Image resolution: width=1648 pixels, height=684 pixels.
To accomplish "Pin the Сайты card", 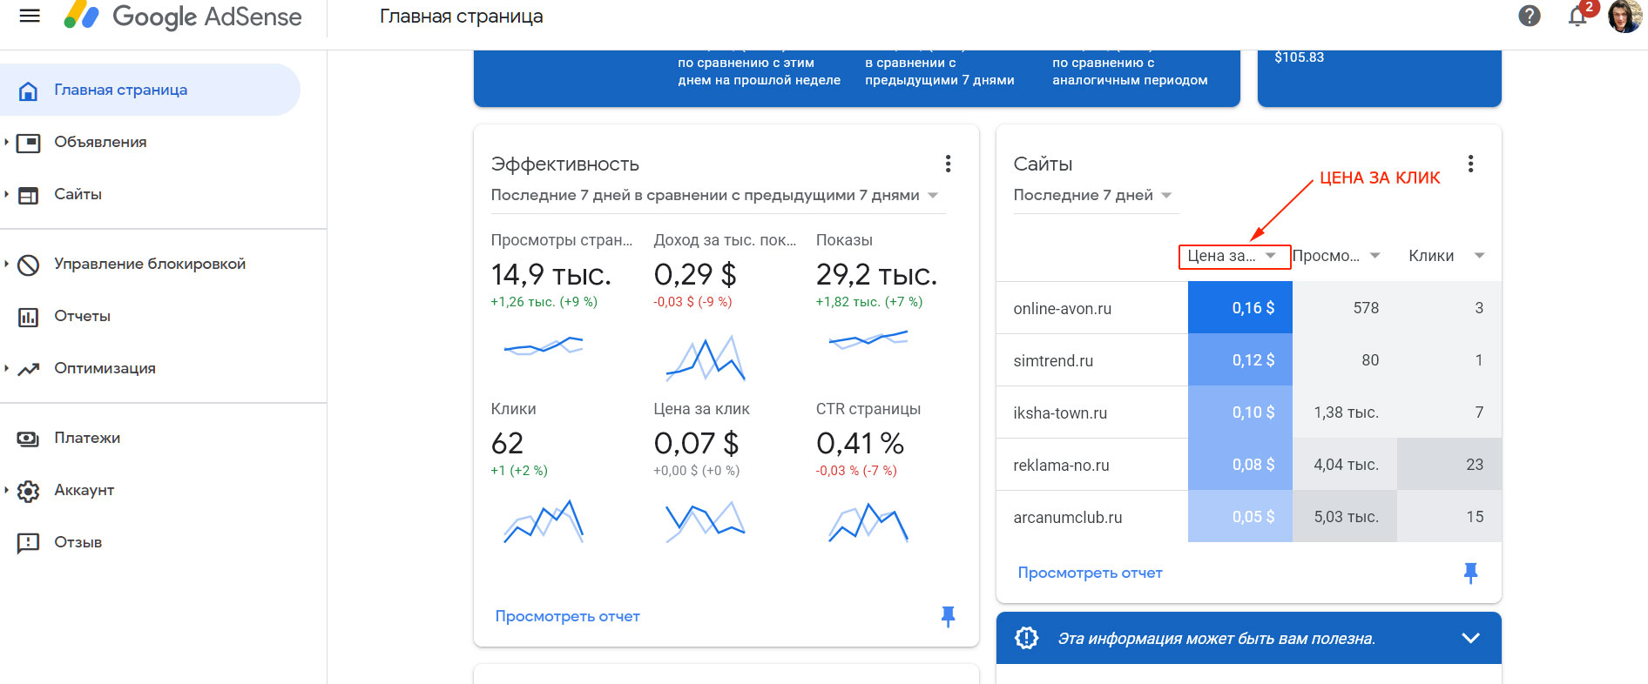I will coord(1470,573).
